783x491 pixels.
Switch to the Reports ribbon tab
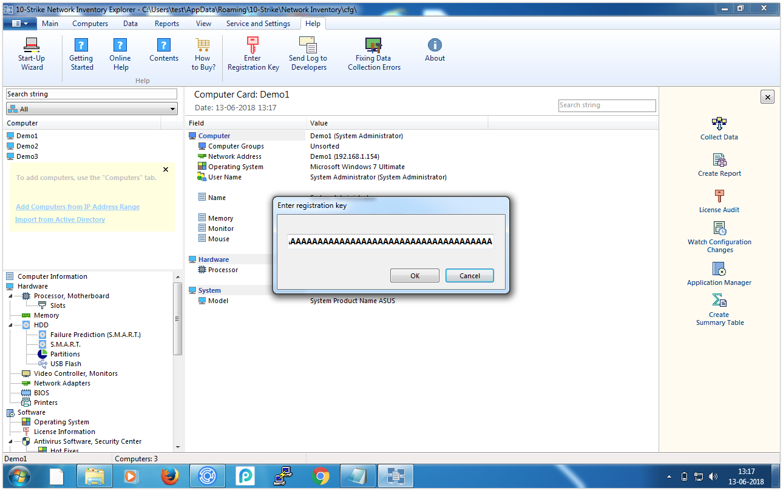[x=167, y=24]
